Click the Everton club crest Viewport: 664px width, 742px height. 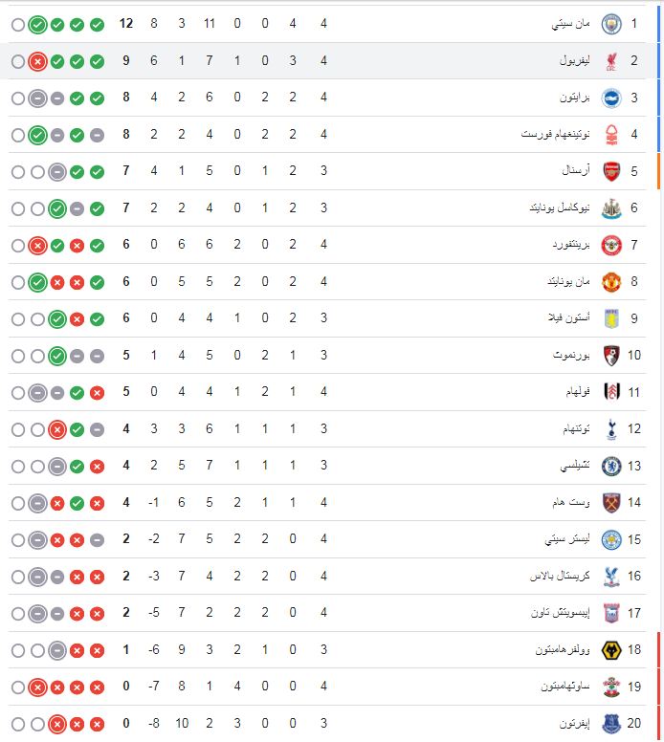tap(610, 724)
